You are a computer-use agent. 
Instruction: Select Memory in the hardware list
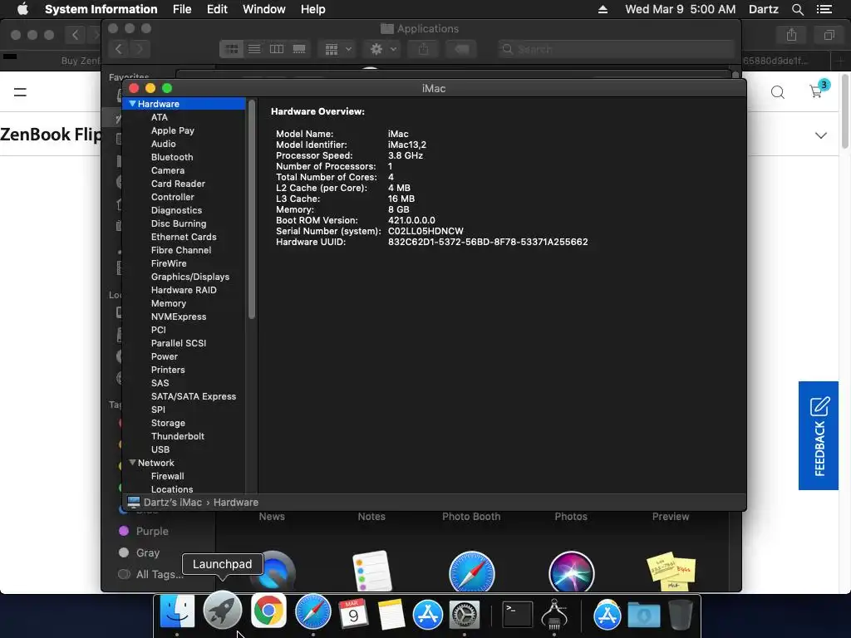pyautogui.click(x=168, y=303)
